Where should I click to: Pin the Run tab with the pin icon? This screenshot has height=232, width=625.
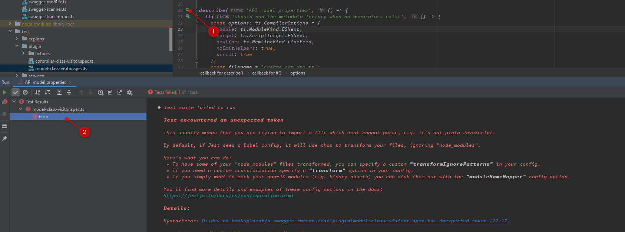[x=4, y=139]
